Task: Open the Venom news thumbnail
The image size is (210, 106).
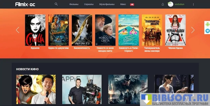Action: (x=128, y=90)
